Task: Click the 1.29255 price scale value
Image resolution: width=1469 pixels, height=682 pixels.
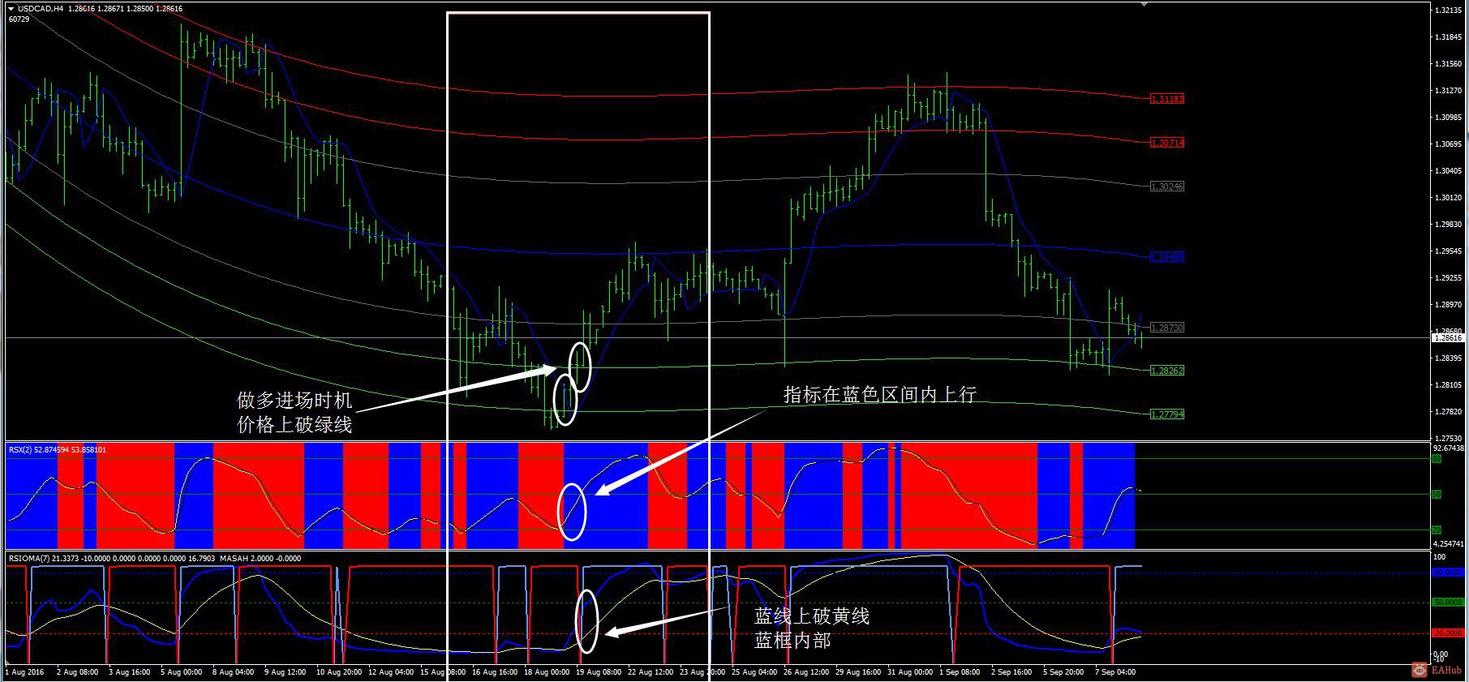Action: click(1449, 278)
